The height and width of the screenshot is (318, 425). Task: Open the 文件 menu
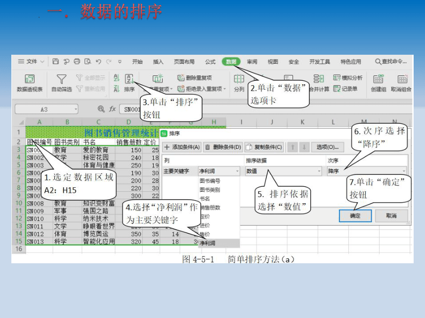pos(31,62)
